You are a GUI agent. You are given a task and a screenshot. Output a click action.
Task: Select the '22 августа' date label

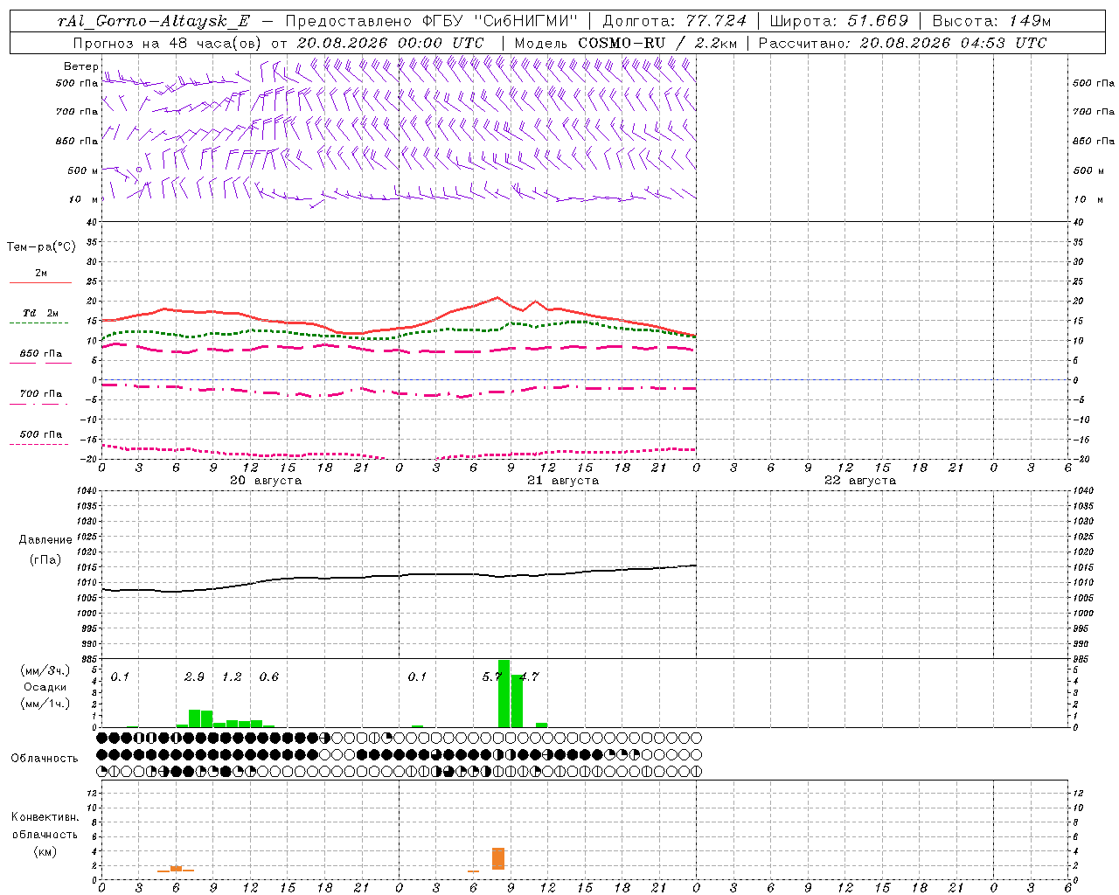tap(860, 480)
